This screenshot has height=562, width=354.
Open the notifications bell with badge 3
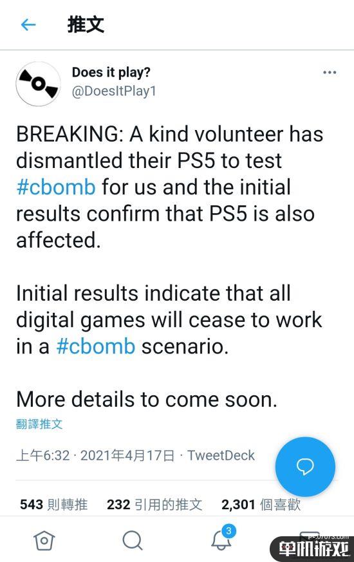pyautogui.click(x=223, y=538)
